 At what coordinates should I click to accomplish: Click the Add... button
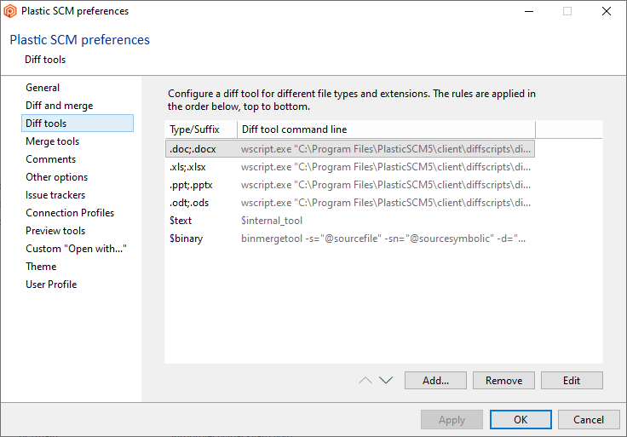(435, 380)
